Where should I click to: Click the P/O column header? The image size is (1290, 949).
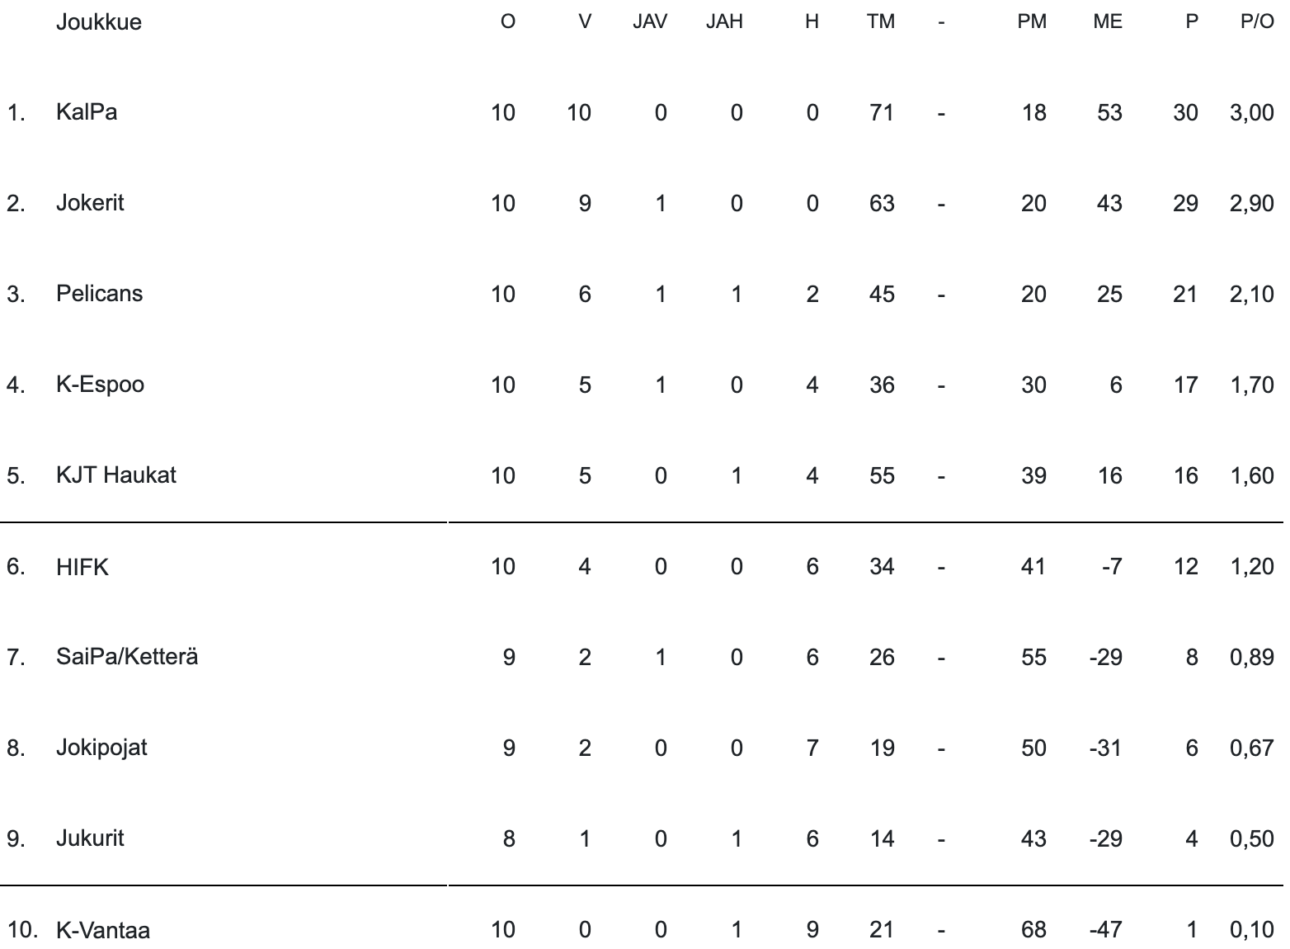tap(1256, 21)
